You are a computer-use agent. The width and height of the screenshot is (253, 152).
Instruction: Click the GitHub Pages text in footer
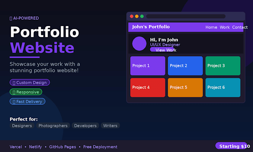(x=63, y=147)
